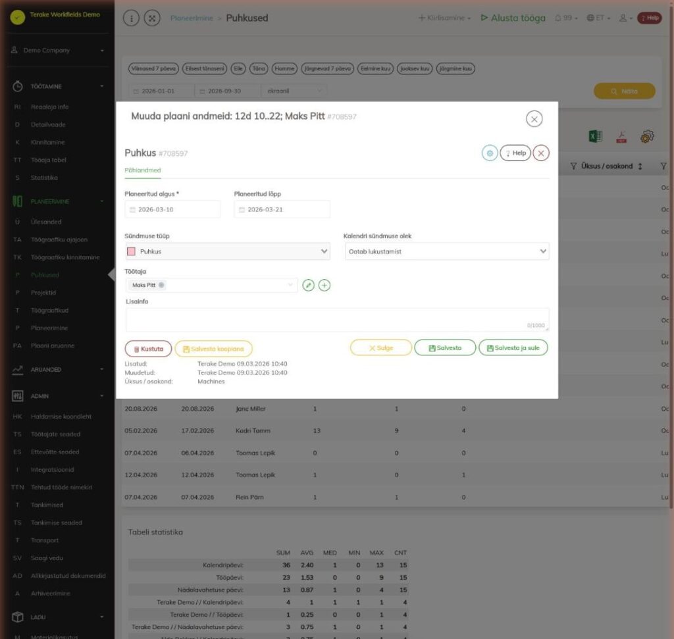Export table to PDF

click(x=621, y=137)
